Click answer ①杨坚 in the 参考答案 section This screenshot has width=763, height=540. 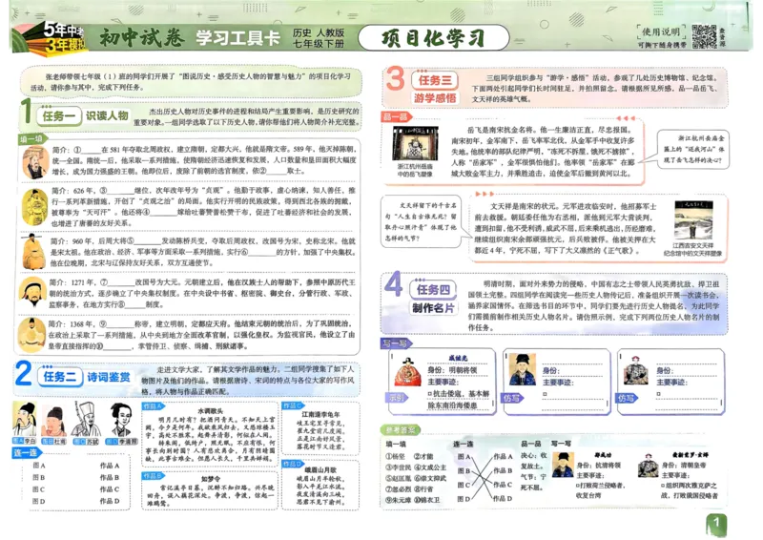coord(395,456)
